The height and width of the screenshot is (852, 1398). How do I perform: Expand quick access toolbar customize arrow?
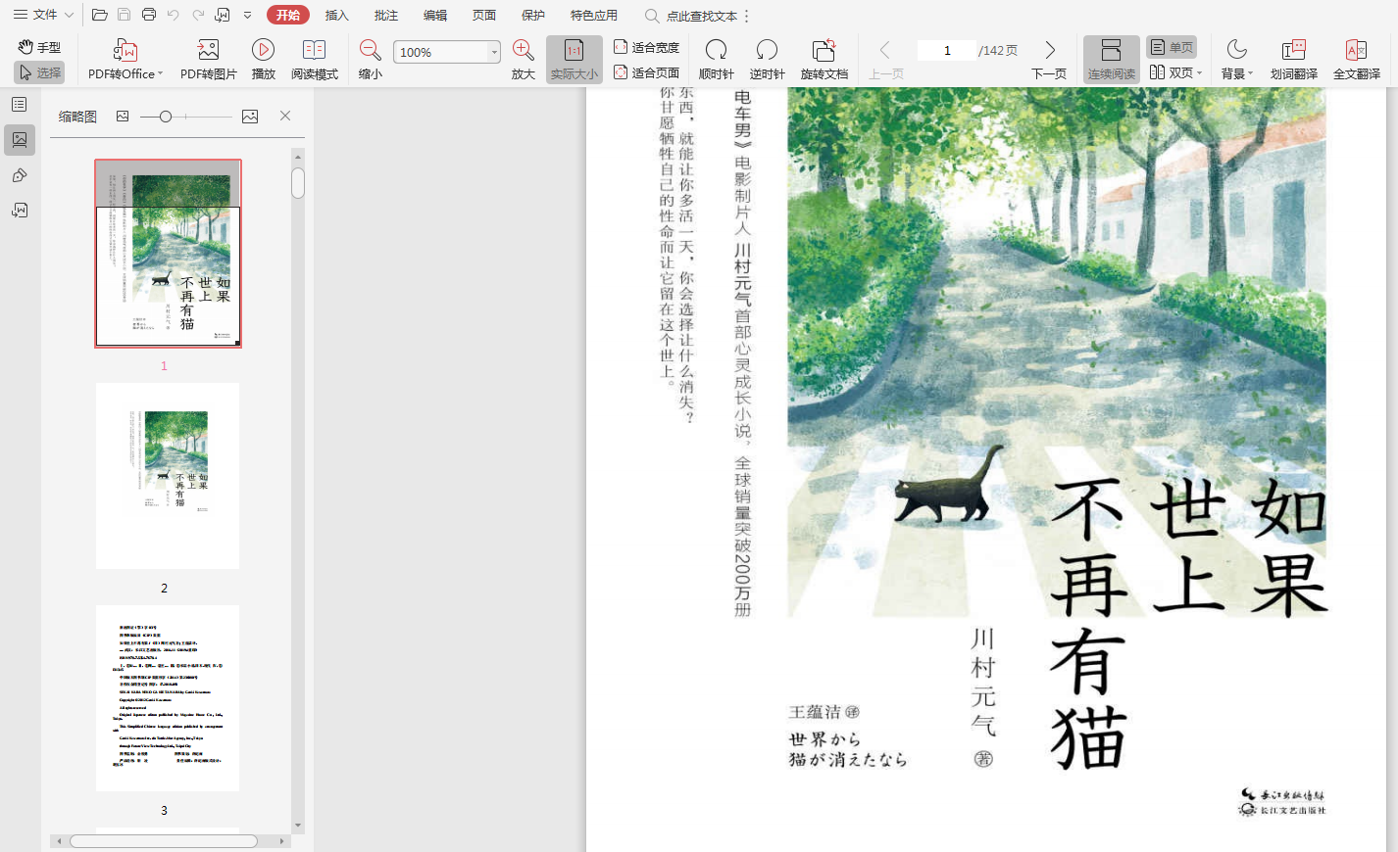pyautogui.click(x=247, y=15)
